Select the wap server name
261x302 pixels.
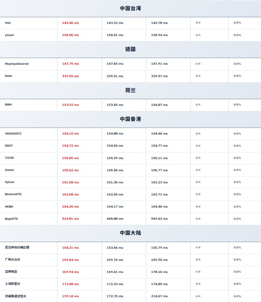[x=8, y=23]
